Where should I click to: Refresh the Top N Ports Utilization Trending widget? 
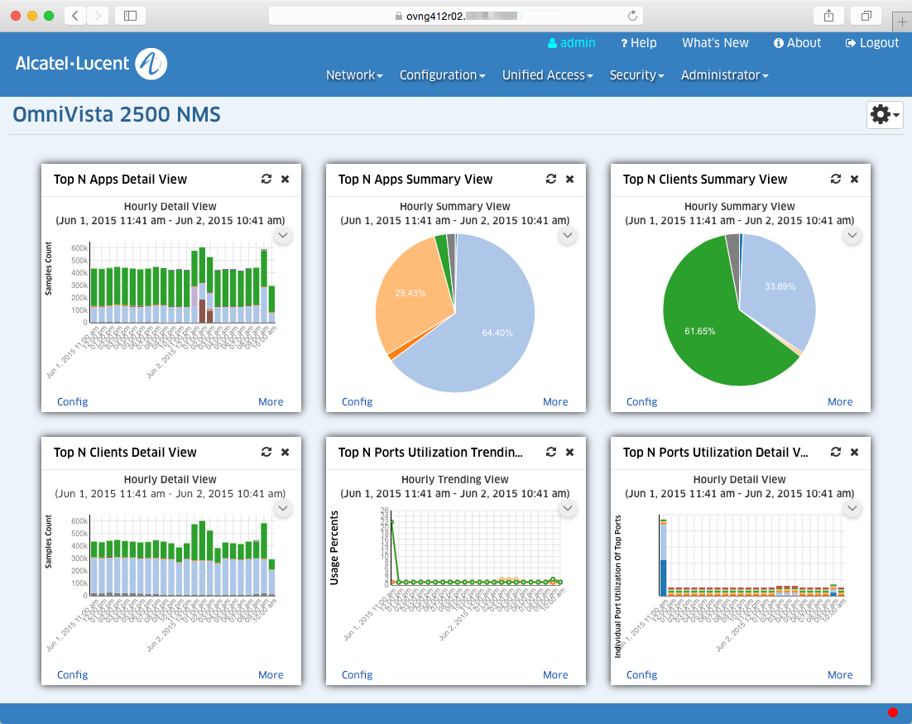pyautogui.click(x=550, y=452)
